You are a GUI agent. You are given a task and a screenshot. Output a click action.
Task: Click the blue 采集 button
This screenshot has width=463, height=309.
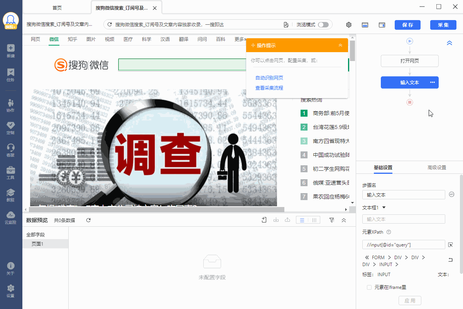(443, 25)
